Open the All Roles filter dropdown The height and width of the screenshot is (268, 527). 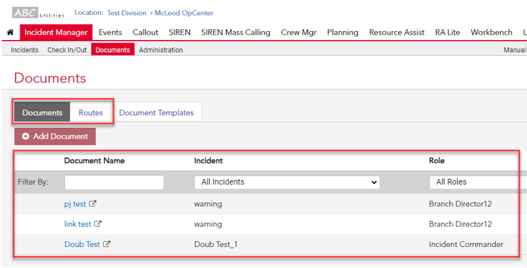coord(478,182)
